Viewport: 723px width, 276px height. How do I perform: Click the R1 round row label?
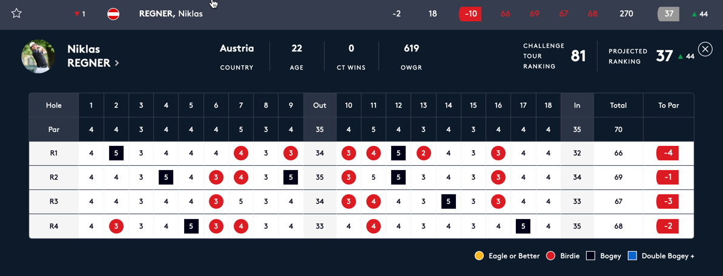[x=54, y=153]
